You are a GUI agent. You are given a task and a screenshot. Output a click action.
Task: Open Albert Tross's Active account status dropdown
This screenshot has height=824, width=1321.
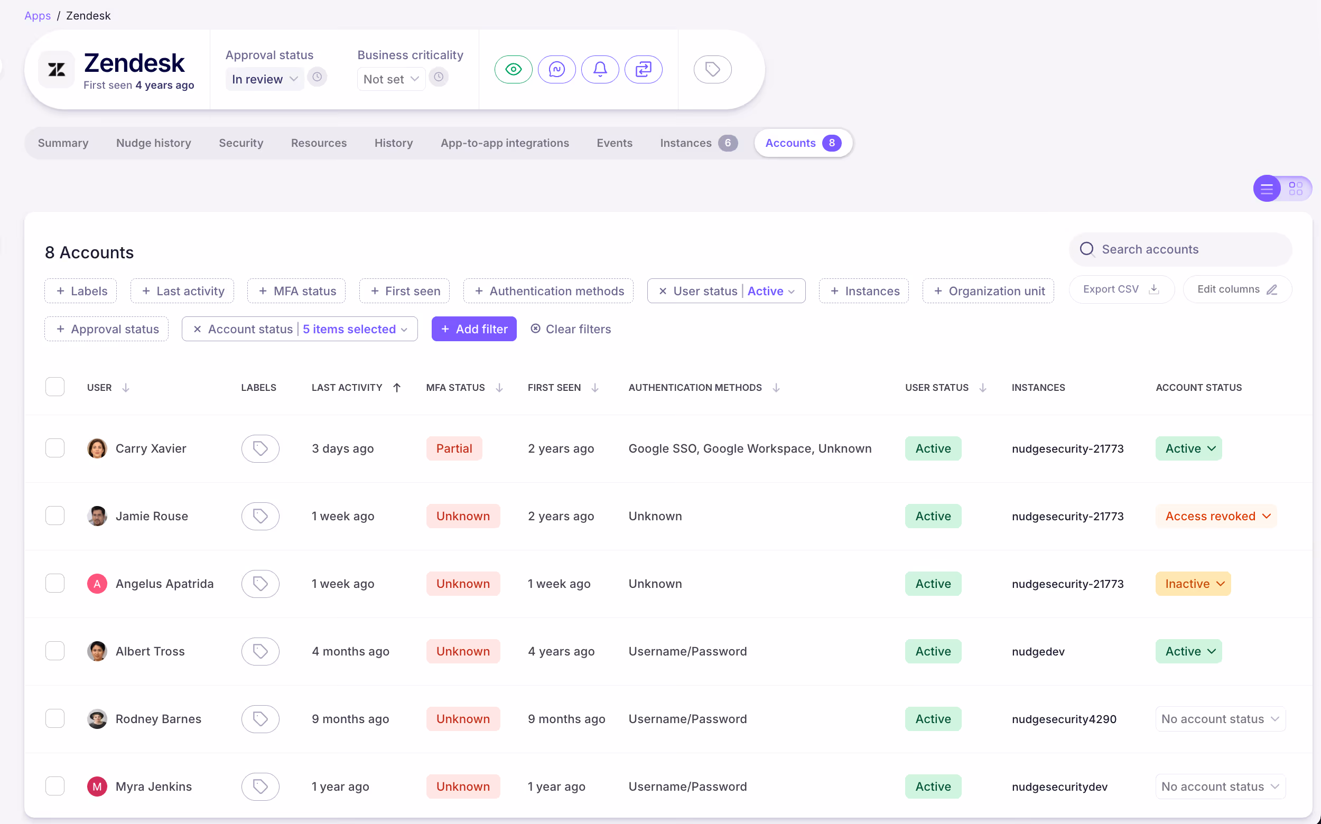(1188, 651)
